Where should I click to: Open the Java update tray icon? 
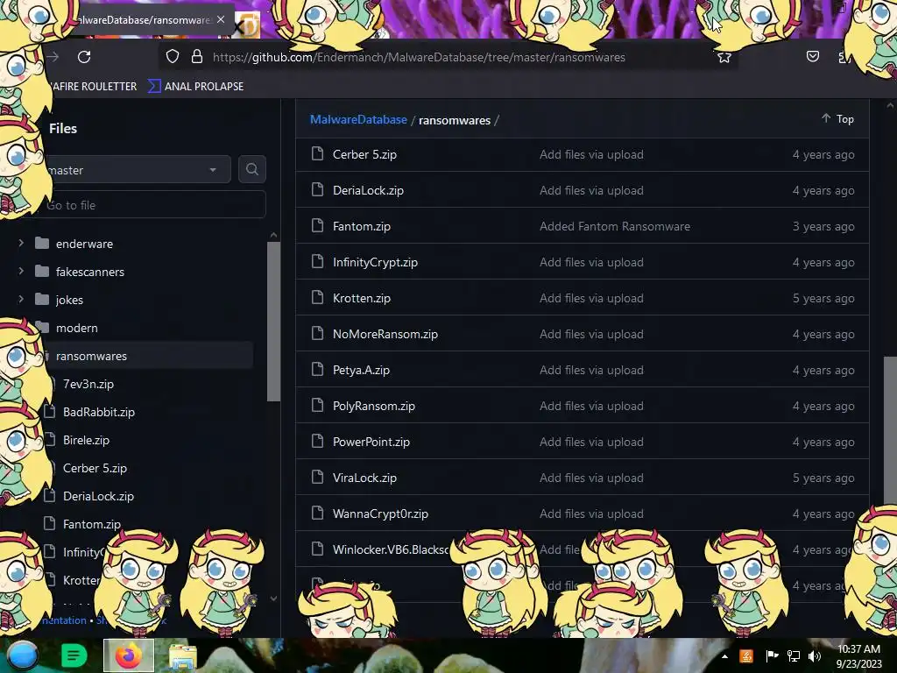coord(746,655)
